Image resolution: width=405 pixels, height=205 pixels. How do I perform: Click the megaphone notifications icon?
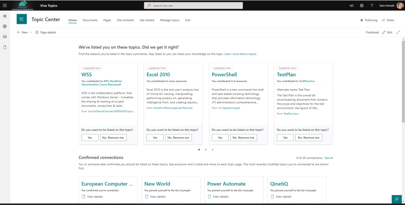[x=352, y=6]
